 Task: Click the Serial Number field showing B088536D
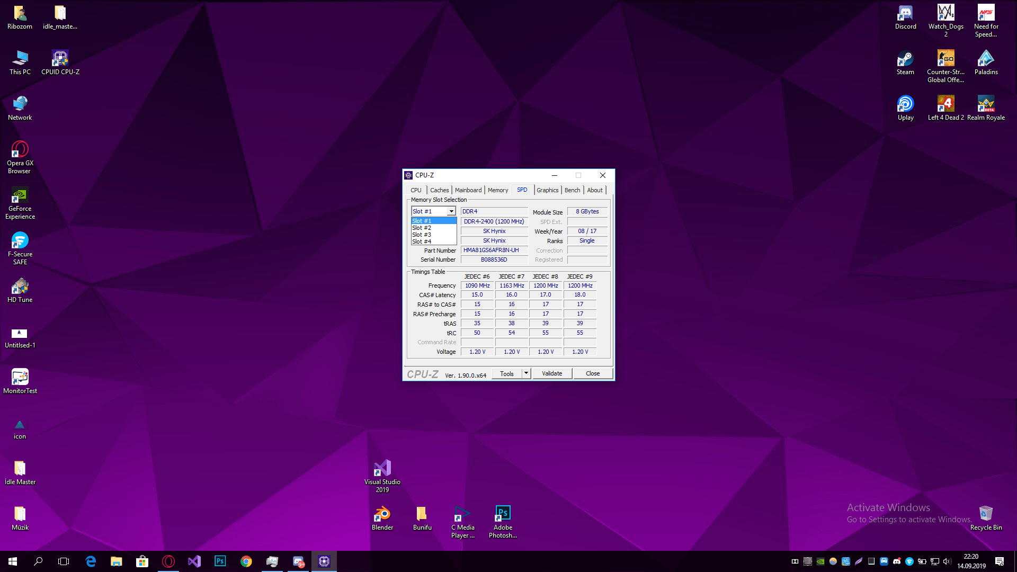494,260
